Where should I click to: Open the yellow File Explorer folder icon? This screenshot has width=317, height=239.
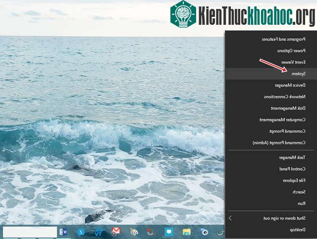click(x=186, y=232)
